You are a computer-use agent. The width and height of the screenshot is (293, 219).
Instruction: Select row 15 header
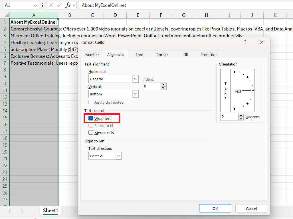pyautogui.click(x=5, y=118)
